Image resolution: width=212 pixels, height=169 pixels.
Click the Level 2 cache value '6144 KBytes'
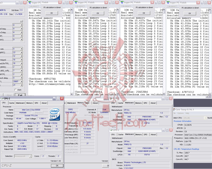52,146
